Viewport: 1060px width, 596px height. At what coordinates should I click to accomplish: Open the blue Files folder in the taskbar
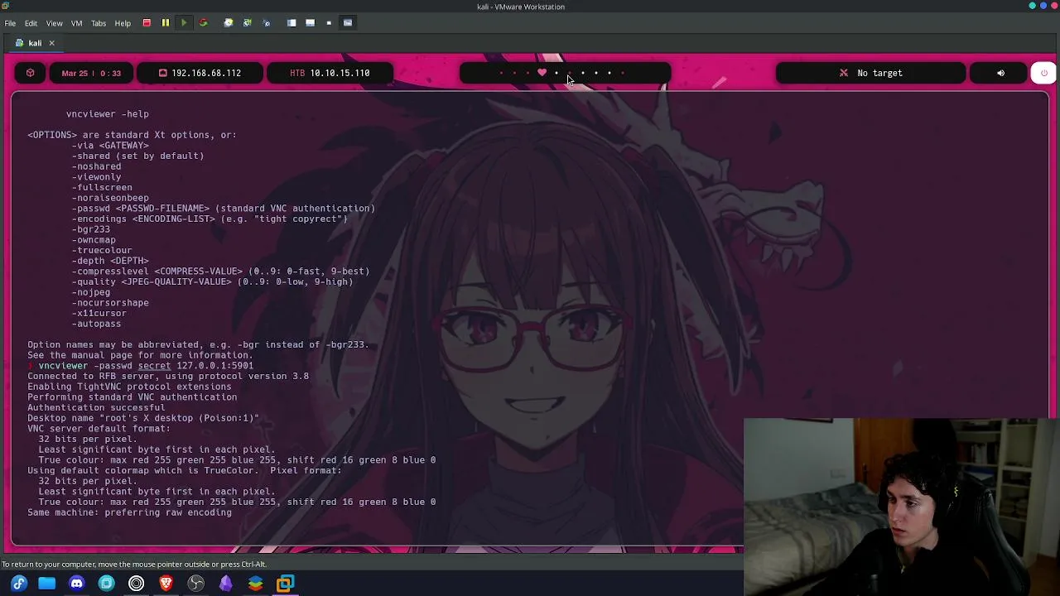(x=47, y=584)
